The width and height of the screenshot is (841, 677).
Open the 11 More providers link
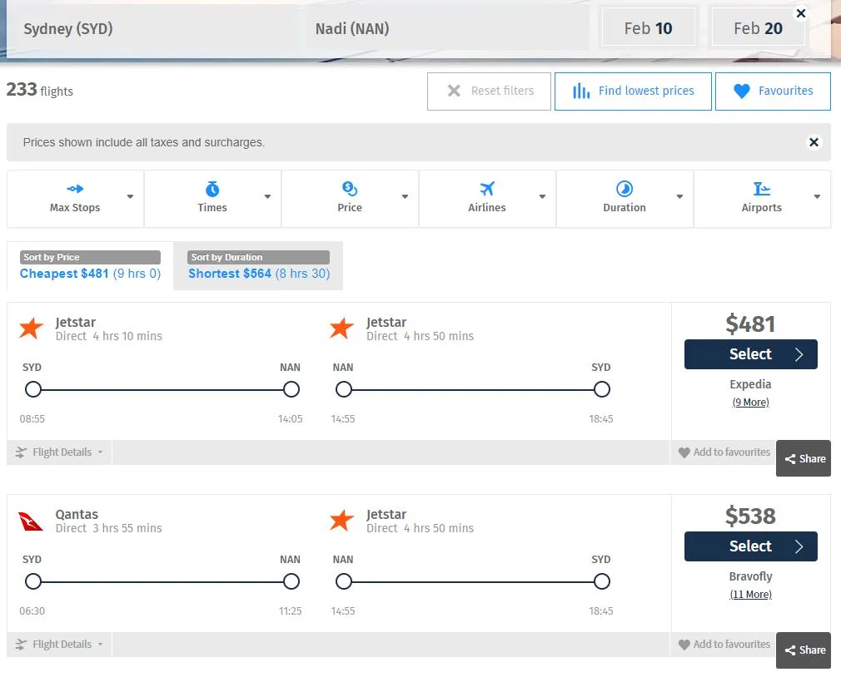click(750, 595)
